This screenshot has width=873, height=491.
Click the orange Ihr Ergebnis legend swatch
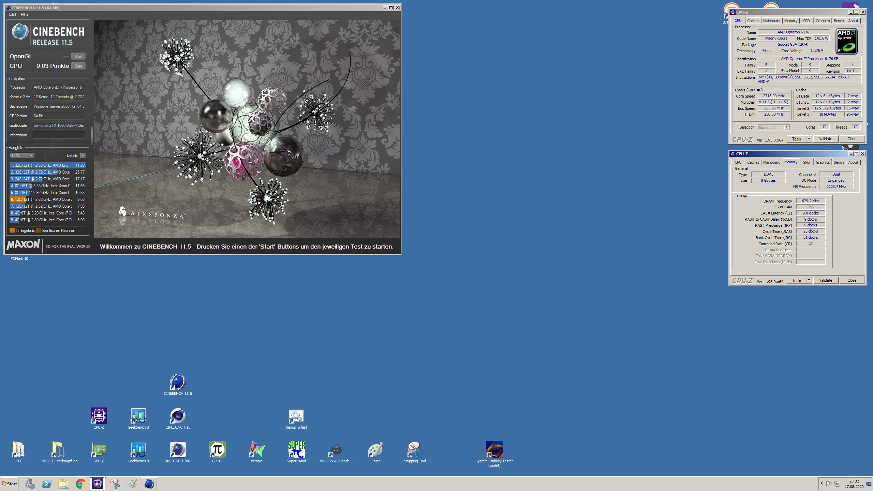pyautogui.click(x=12, y=230)
